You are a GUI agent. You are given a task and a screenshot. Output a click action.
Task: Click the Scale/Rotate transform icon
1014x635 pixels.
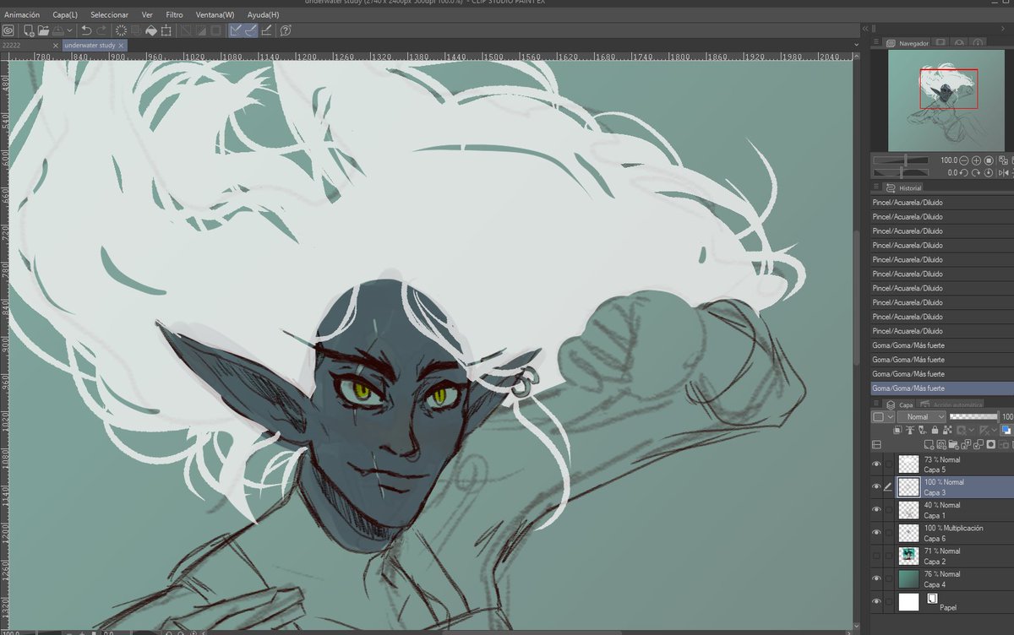point(166,30)
